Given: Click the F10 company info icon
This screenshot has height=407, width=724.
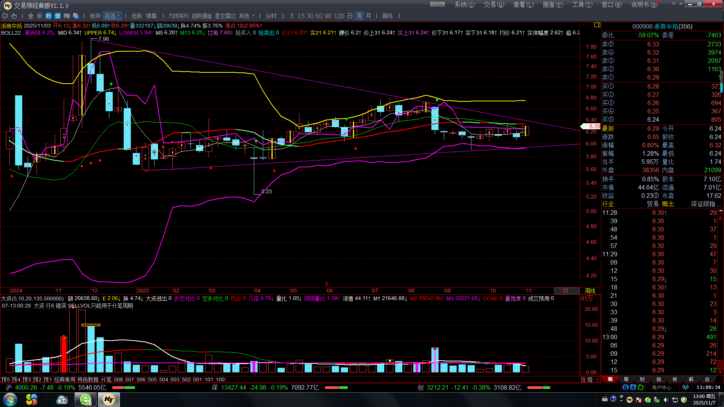Looking at the screenshot, I should point(67,16).
